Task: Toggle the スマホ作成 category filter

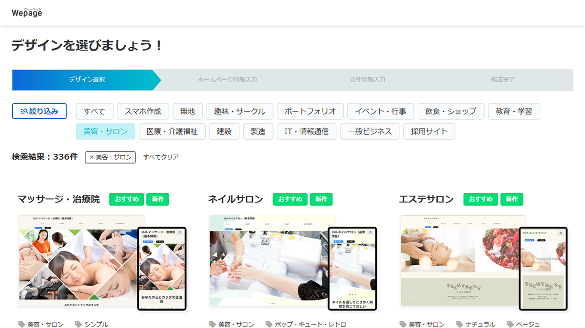Action: [x=142, y=111]
